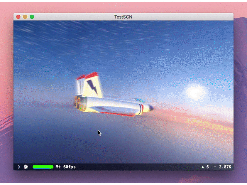The image size is (247, 185).
Task: Click the TestSCN window title
Action: pyautogui.click(x=123, y=17)
